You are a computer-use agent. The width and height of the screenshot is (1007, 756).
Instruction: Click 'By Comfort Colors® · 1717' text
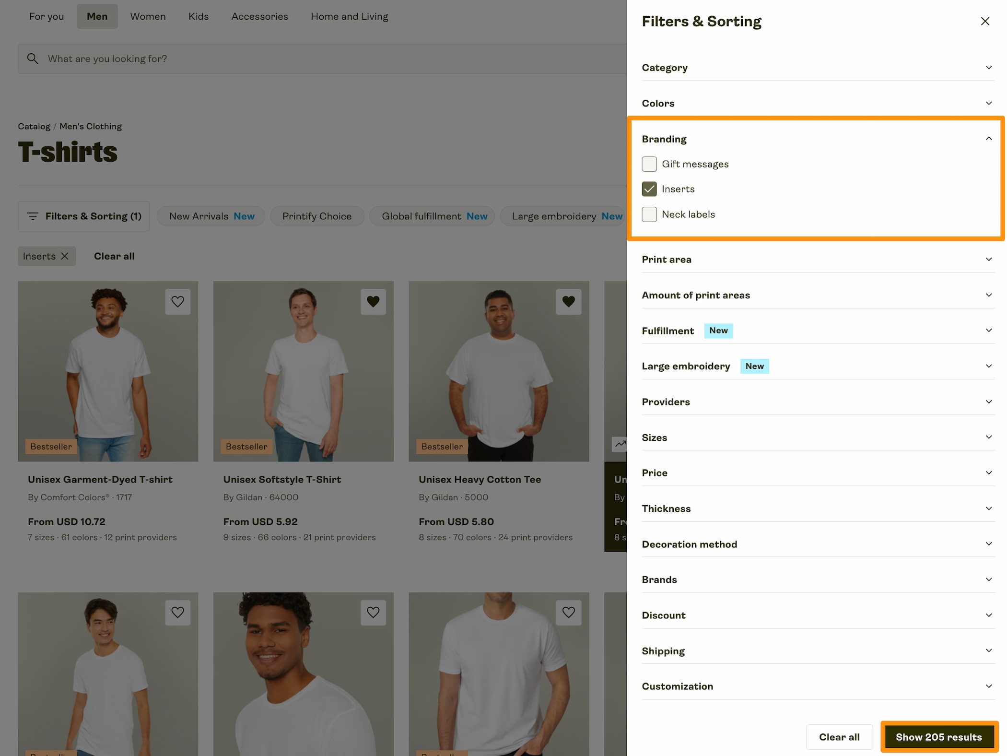pos(80,497)
